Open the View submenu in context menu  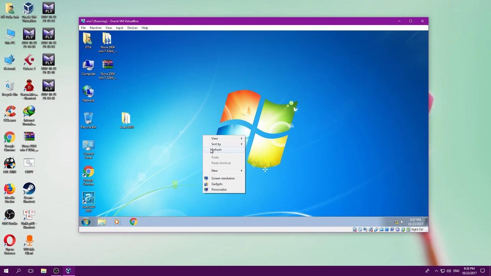coord(224,138)
